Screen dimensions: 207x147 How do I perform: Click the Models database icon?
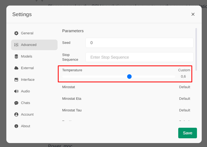tap(16, 56)
